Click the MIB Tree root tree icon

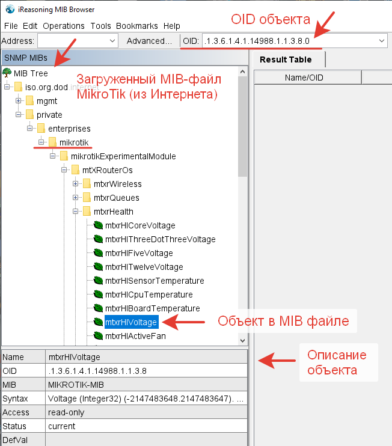(7, 73)
